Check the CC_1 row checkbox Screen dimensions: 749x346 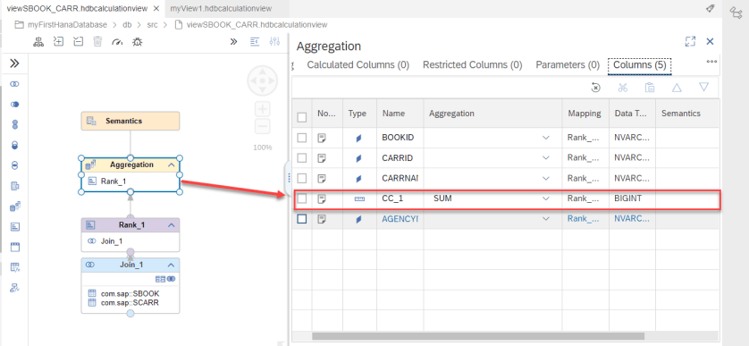[x=302, y=198]
